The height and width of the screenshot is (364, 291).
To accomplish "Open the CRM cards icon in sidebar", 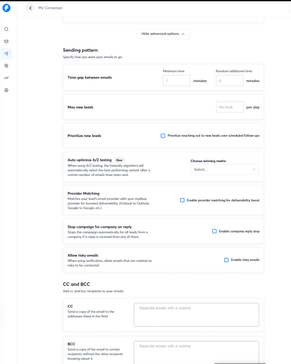I will pos(6,66).
